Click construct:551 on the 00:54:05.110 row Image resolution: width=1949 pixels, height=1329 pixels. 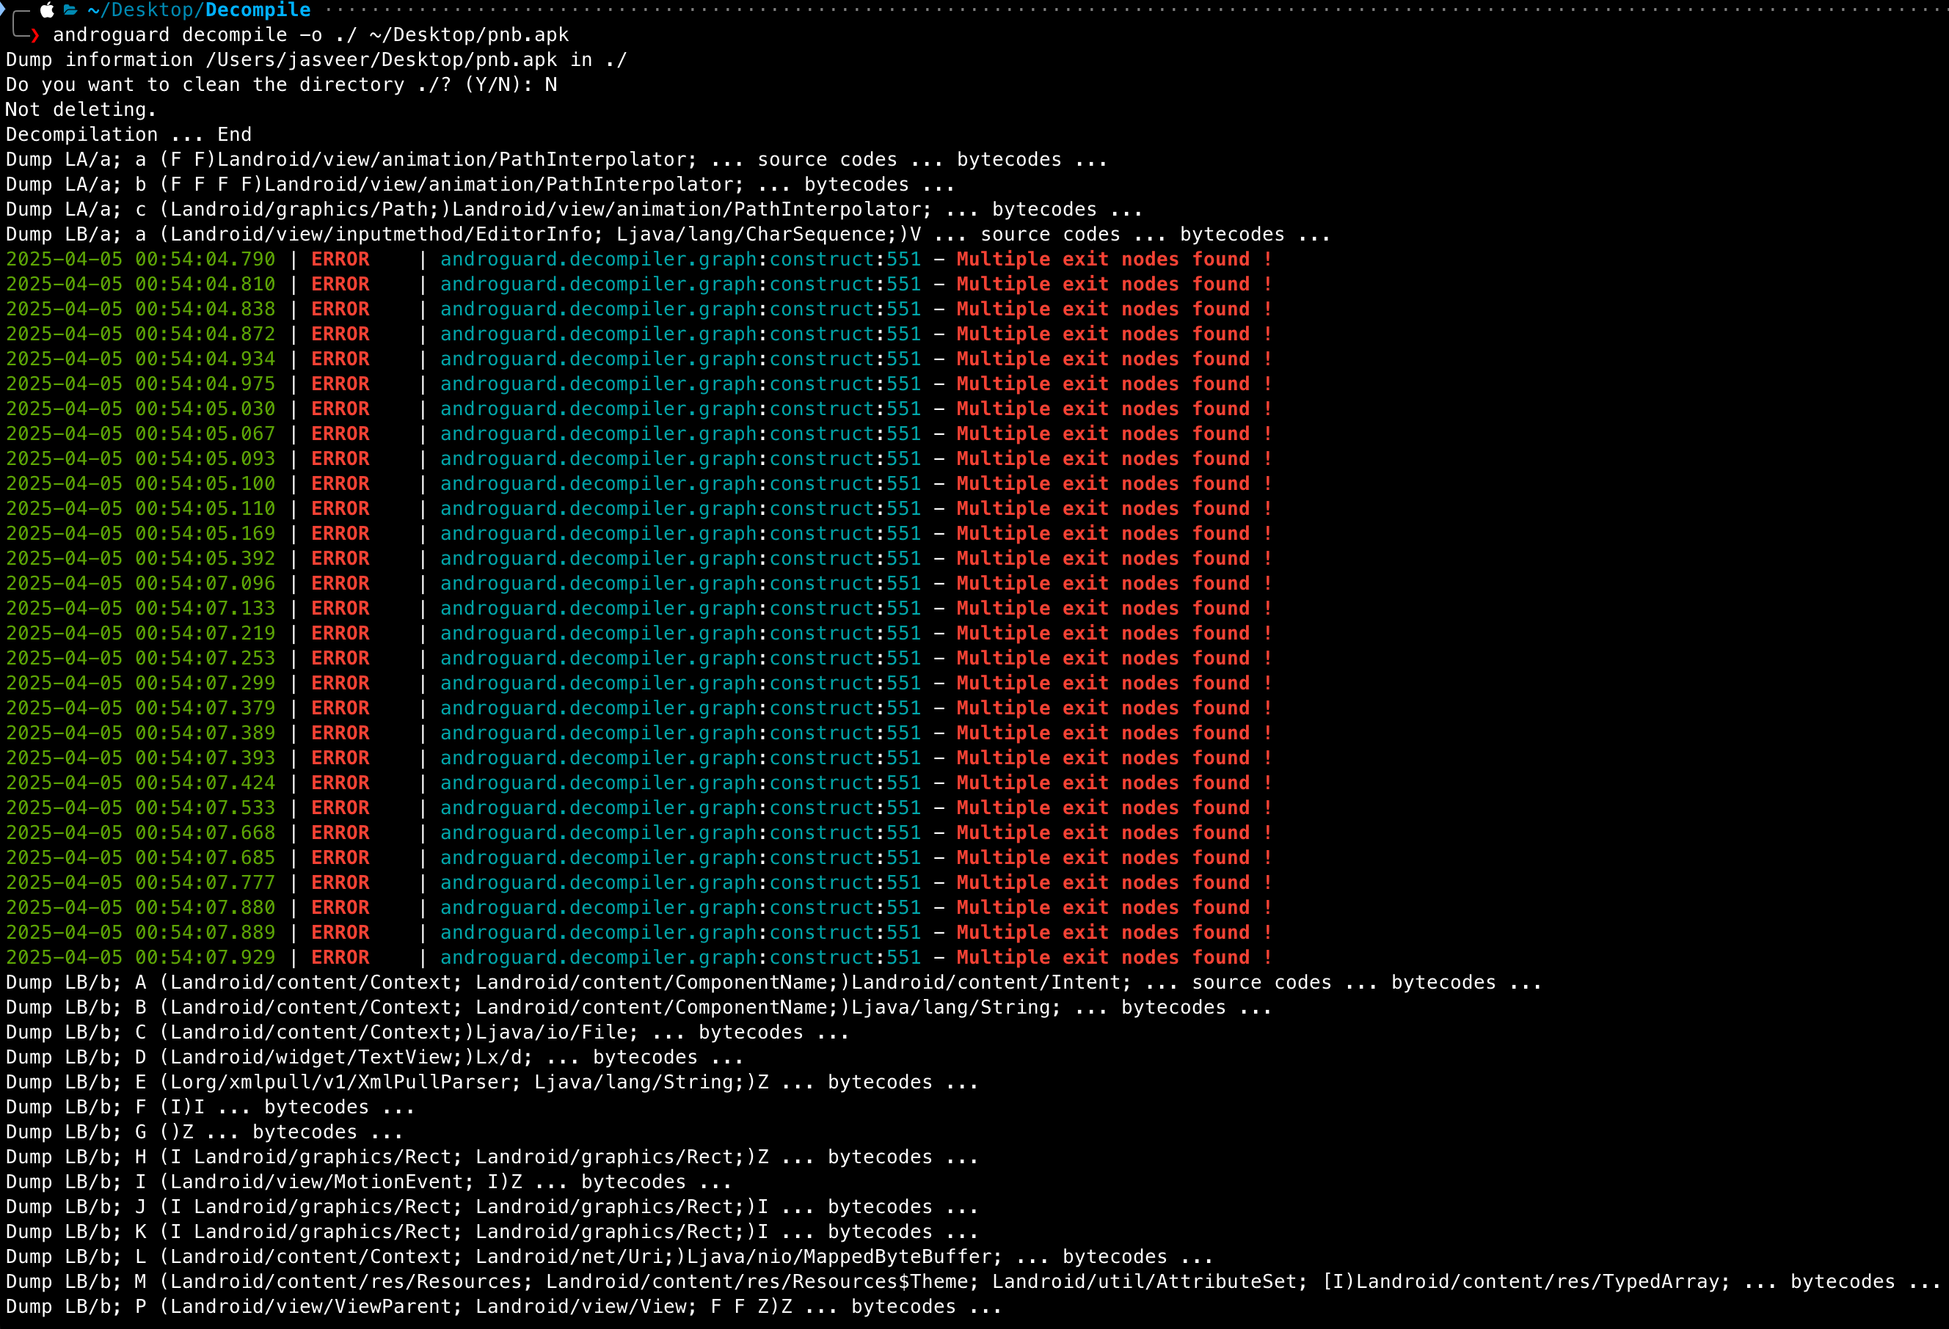point(845,508)
